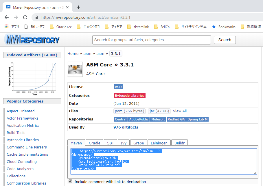Switch to the Leiningen tab
The height and width of the screenshot is (186, 263).
click(x=159, y=143)
